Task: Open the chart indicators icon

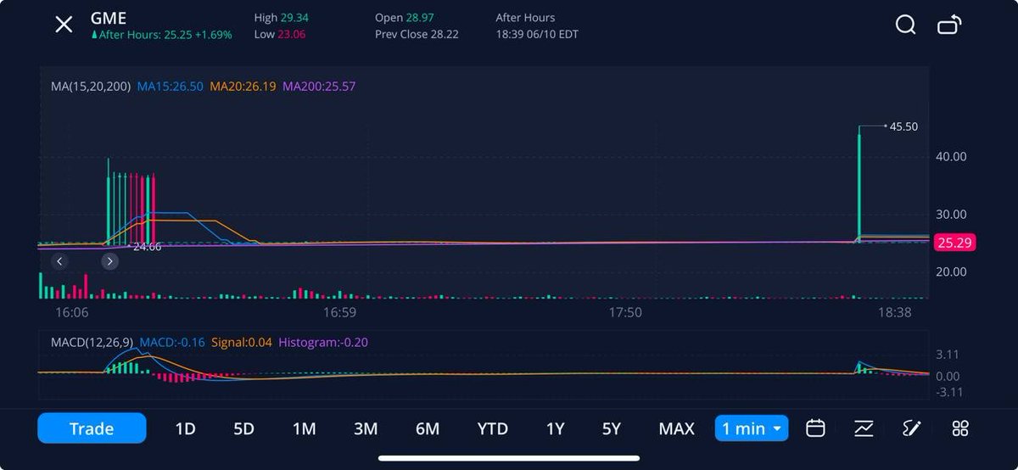Action: tap(864, 428)
